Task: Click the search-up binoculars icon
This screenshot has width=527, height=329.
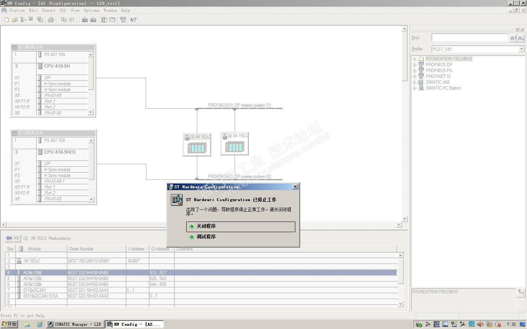Action: [x=513, y=38]
